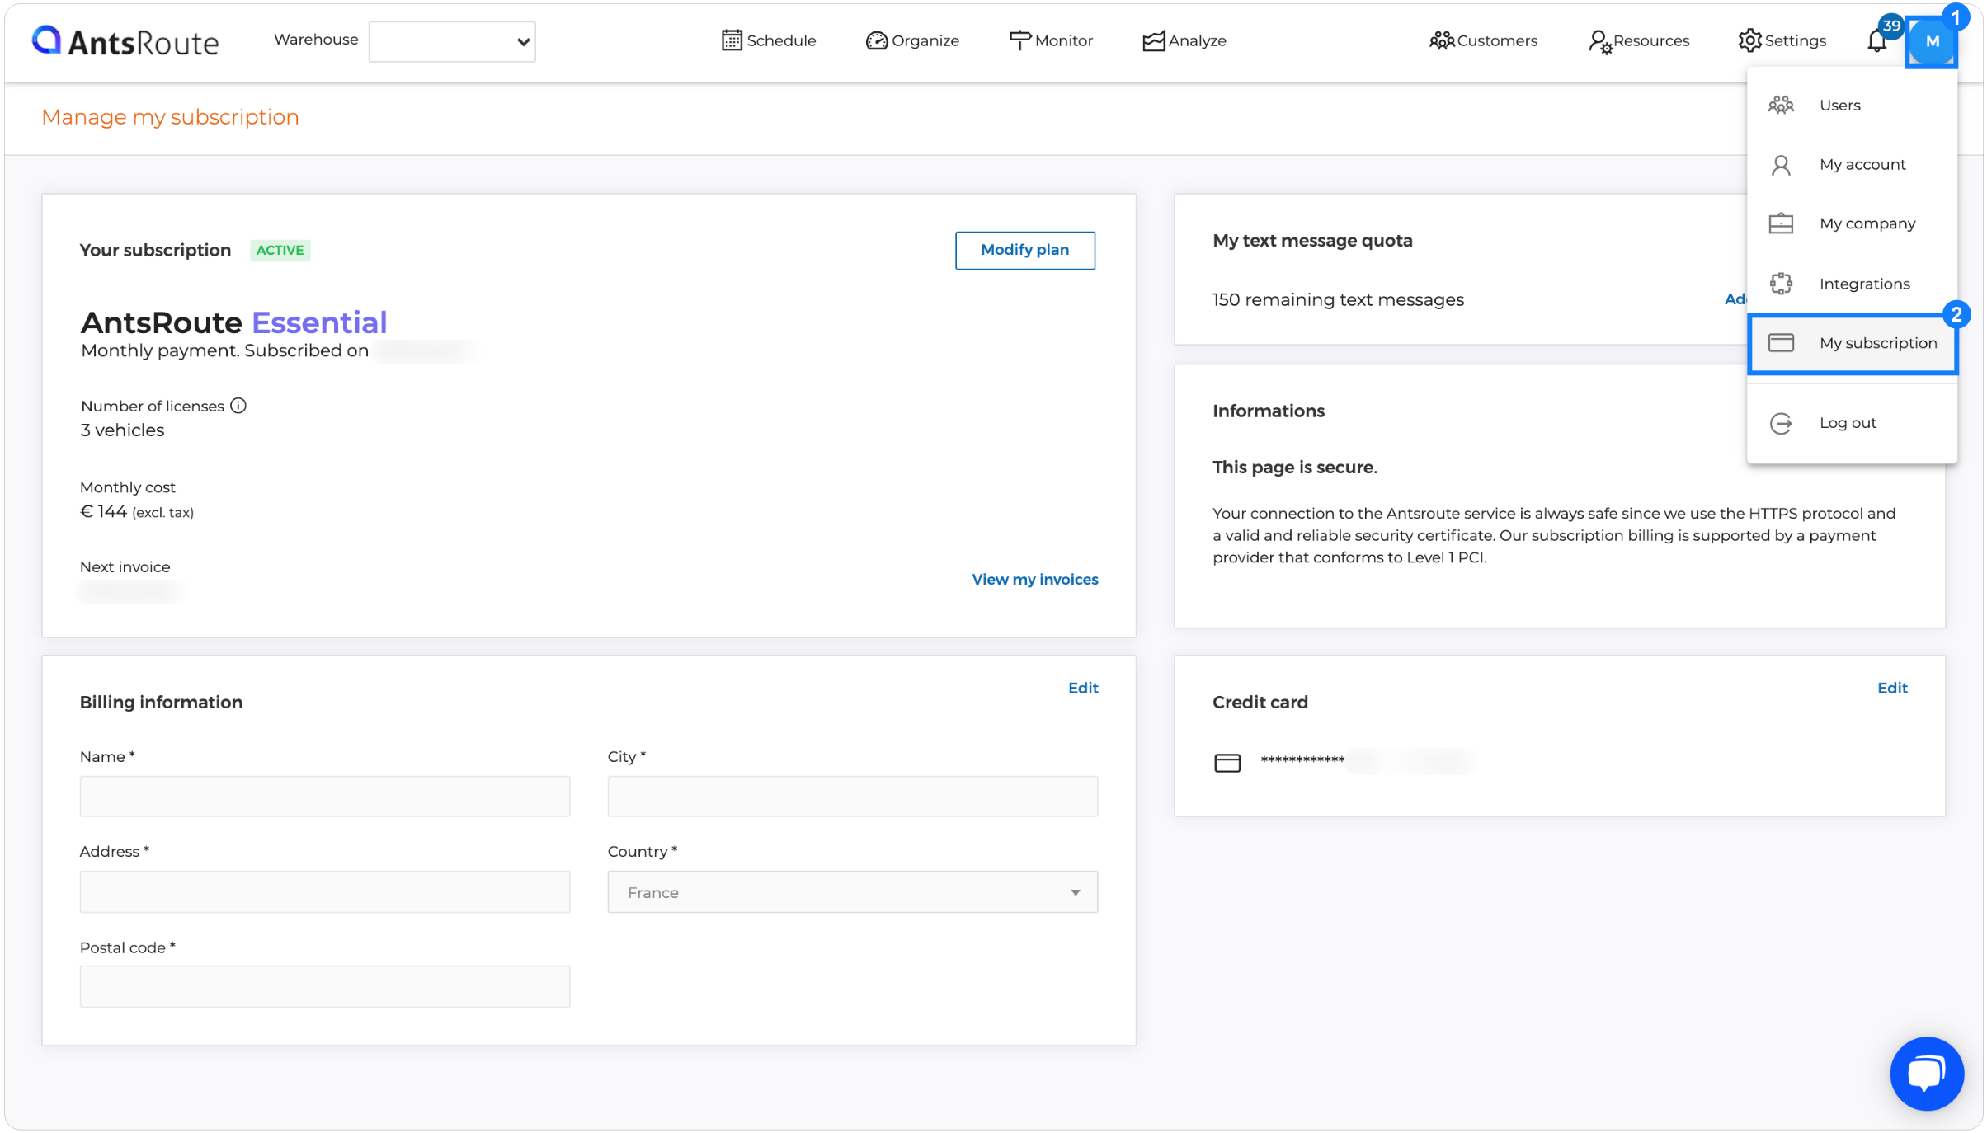
Task: Click the M user avatar
Action: coord(1932,41)
